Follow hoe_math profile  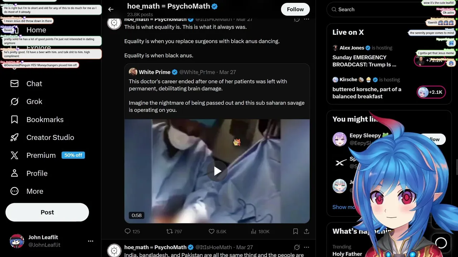coord(295,9)
